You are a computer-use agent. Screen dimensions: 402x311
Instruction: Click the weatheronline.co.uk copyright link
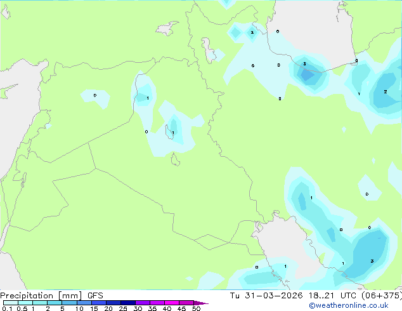point(349,305)
